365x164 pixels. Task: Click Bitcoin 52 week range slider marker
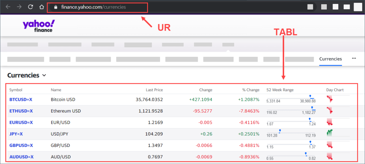[x=310, y=96]
